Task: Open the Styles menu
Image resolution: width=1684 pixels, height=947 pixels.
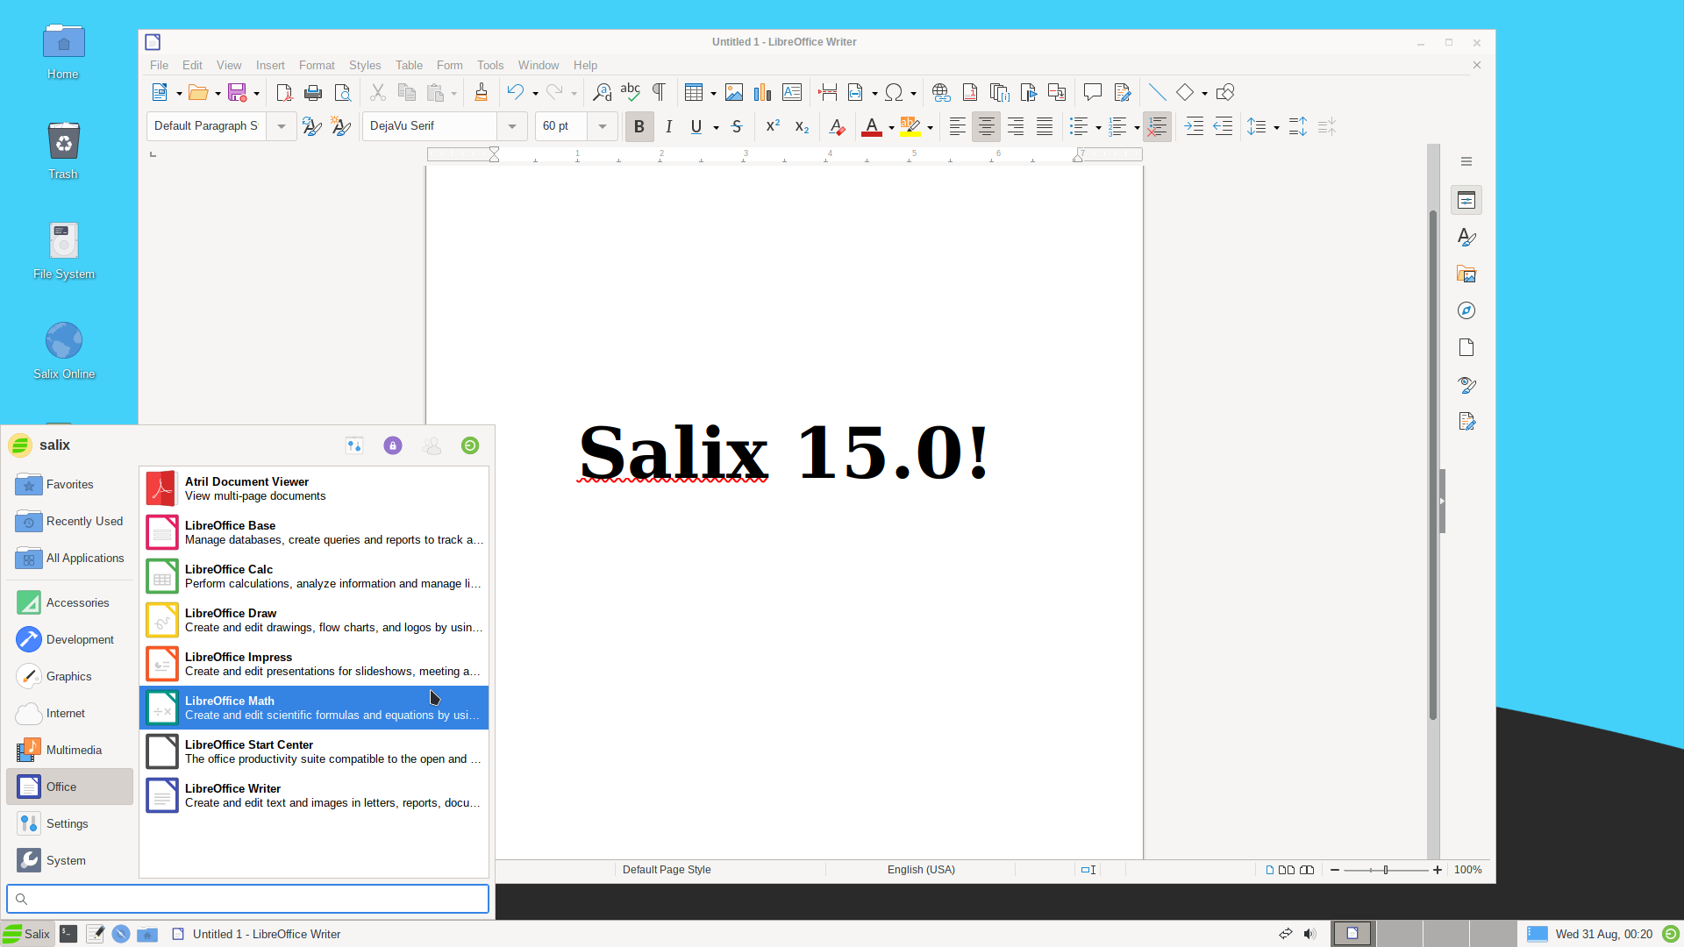Action: click(x=365, y=66)
